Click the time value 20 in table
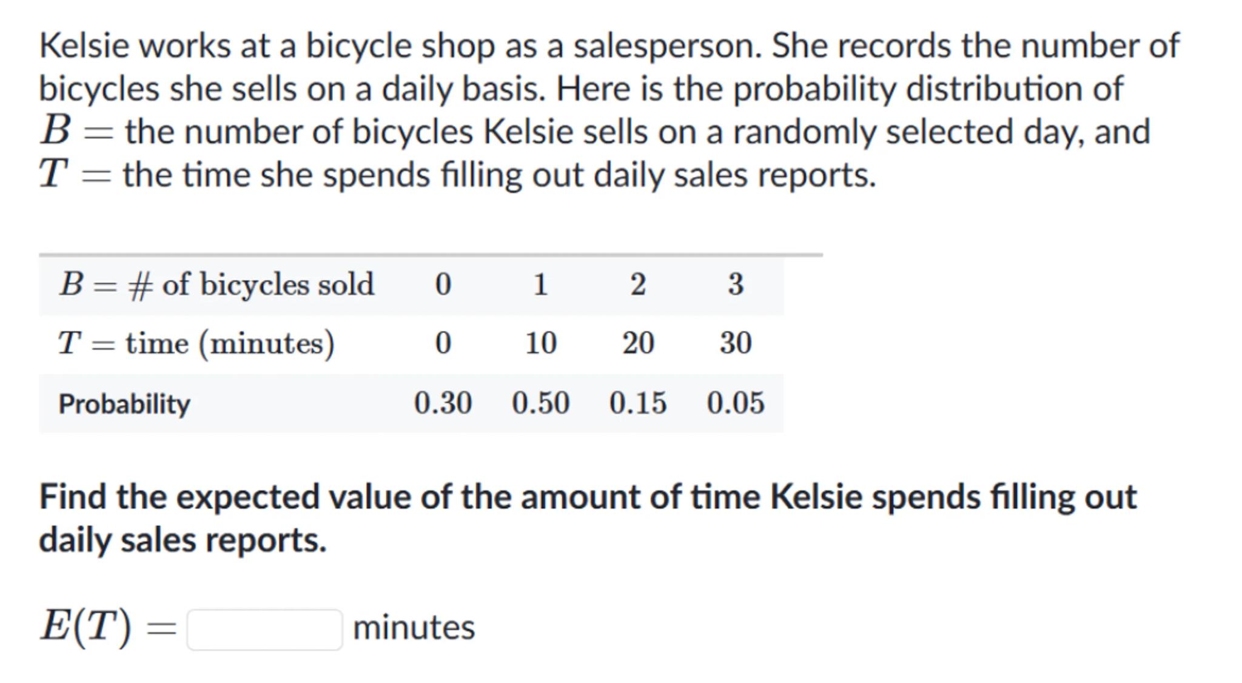Image resolution: width=1242 pixels, height=683 pixels. point(638,343)
